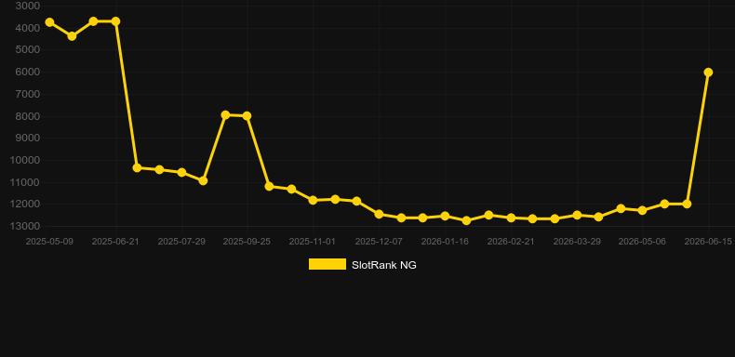The width and height of the screenshot is (735, 357).
Task: Click the 13000 y-axis label
Action: 25,226
